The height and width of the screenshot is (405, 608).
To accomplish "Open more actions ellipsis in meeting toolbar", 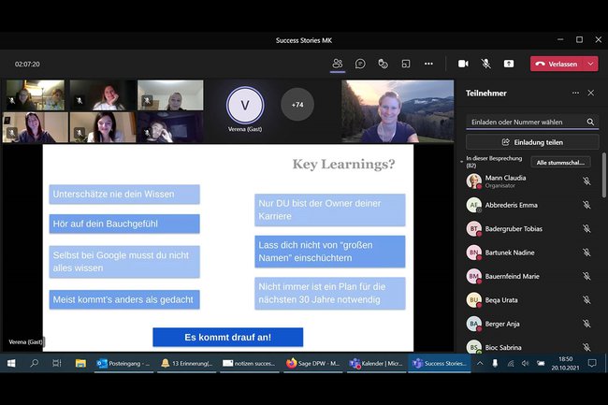I will click(x=428, y=64).
